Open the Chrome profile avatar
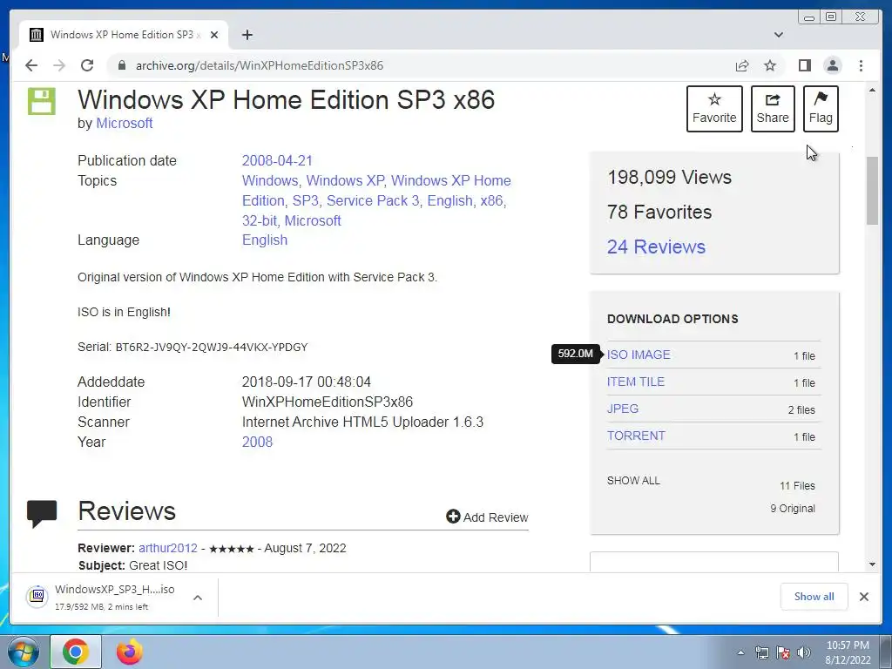This screenshot has width=892, height=669. [832, 65]
